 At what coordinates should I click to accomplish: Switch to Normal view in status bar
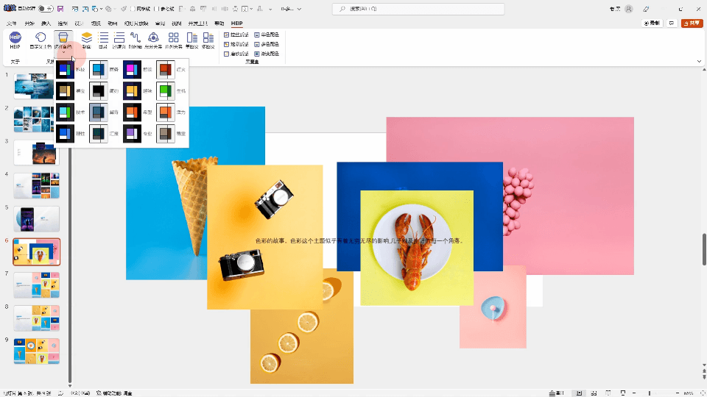coord(579,393)
